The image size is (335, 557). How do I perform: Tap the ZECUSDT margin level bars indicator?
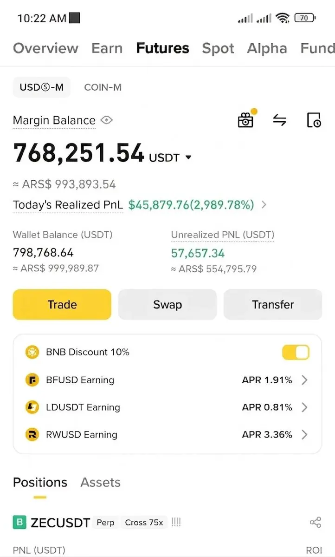point(176,522)
